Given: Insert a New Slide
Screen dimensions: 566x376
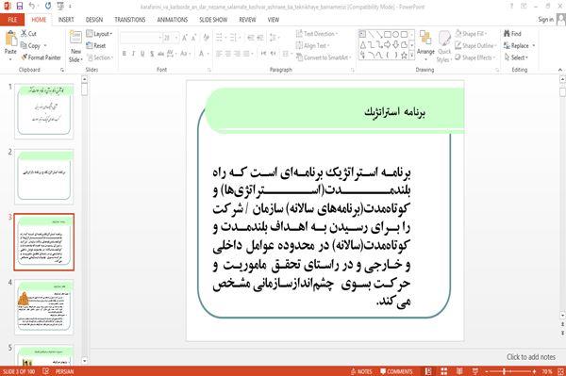Looking at the screenshot, I should pyautogui.click(x=75, y=46).
